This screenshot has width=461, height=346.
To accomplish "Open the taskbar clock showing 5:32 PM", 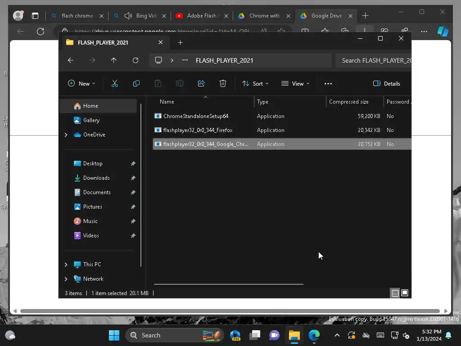I will coord(429,335).
